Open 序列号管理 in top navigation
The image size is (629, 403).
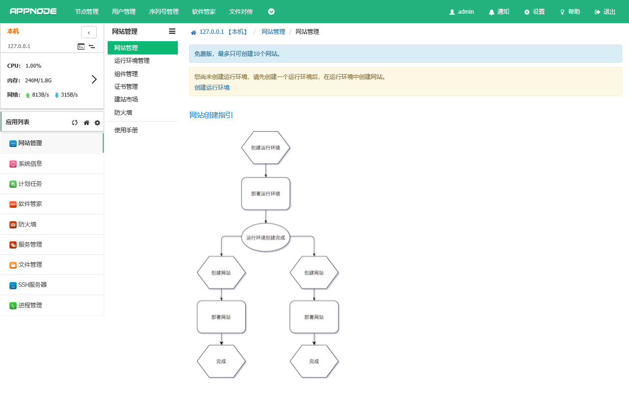coord(164,11)
